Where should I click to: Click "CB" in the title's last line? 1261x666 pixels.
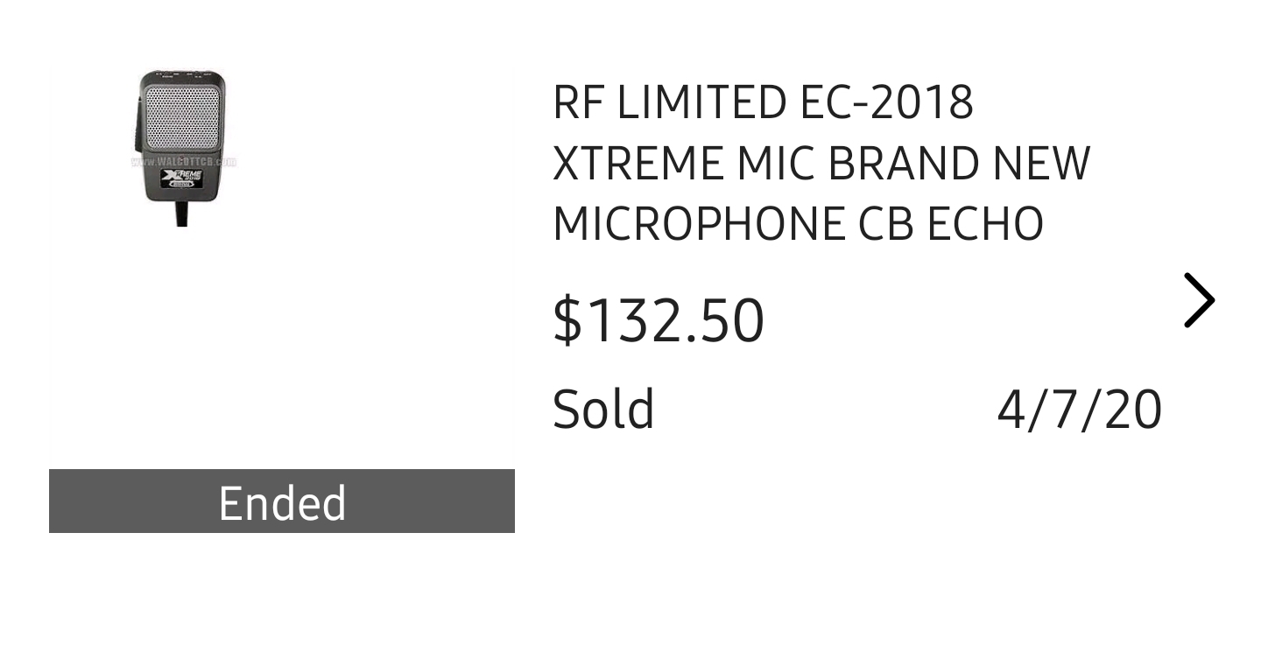pyautogui.click(x=886, y=223)
